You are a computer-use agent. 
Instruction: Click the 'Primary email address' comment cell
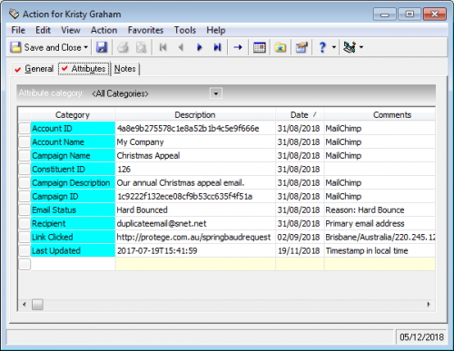[380, 223]
